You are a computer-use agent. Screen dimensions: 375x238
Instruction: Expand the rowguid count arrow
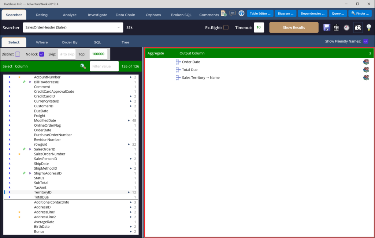click(x=129, y=144)
